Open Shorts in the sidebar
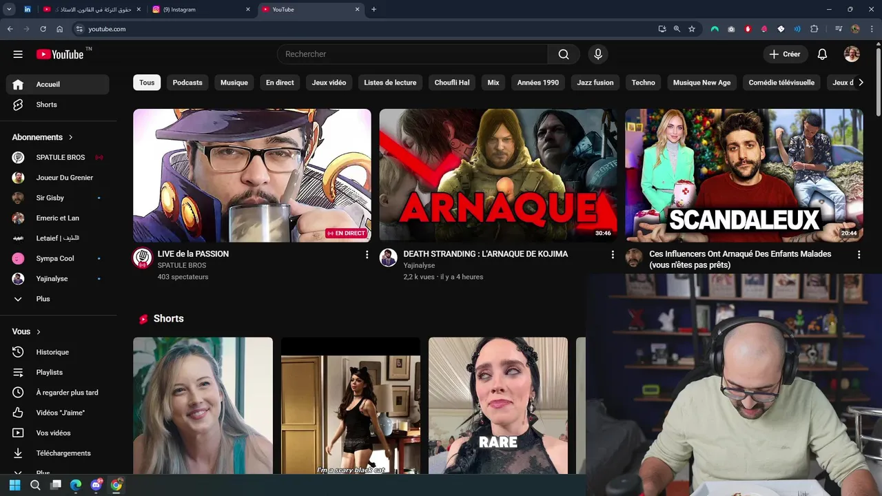 pyautogui.click(x=57, y=105)
